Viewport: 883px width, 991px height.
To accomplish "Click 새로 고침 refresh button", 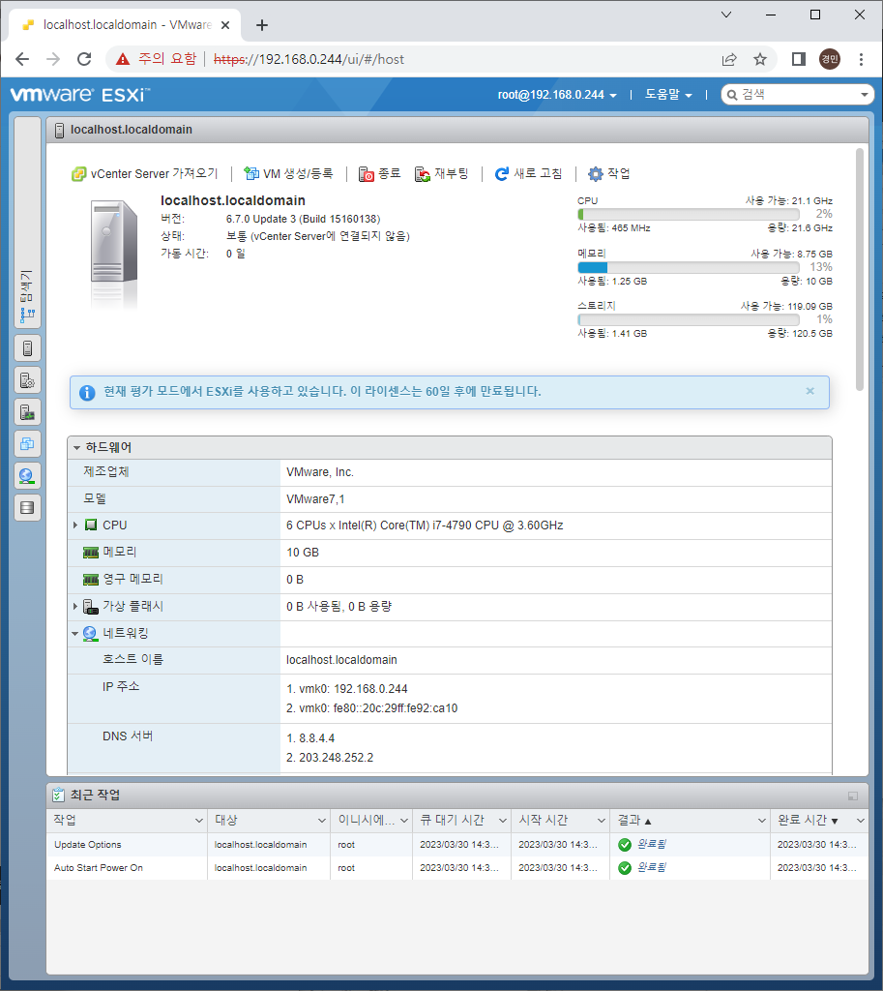I will click(x=529, y=174).
